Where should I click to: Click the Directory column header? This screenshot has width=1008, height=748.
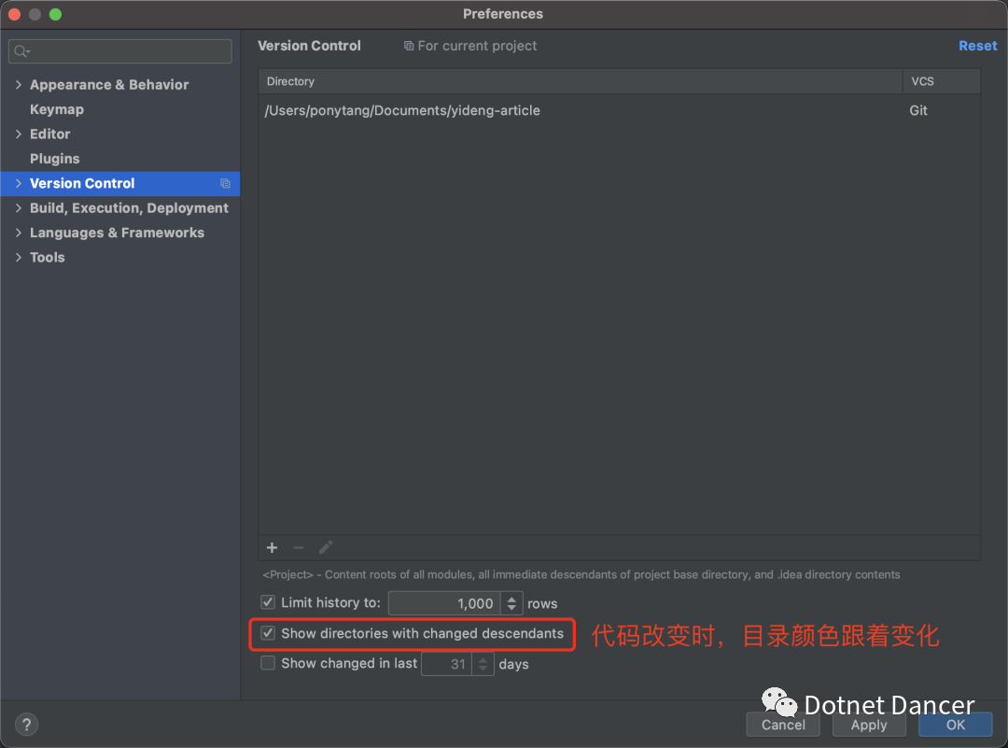tap(581, 81)
